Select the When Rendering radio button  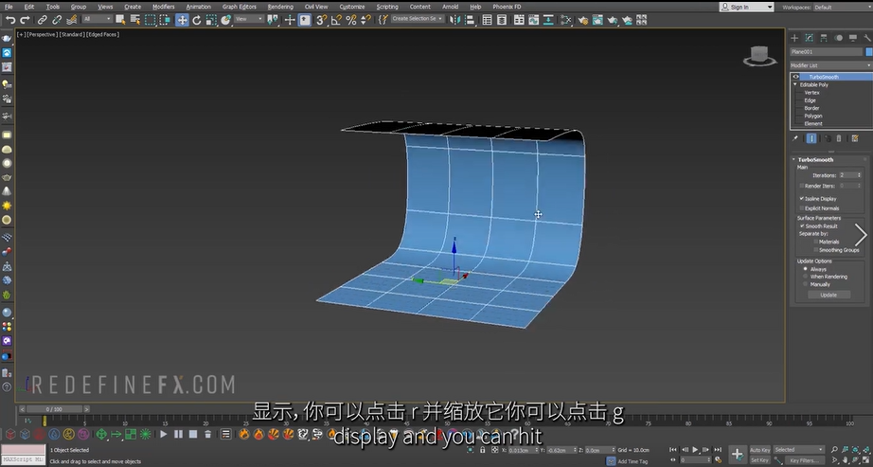coord(805,277)
